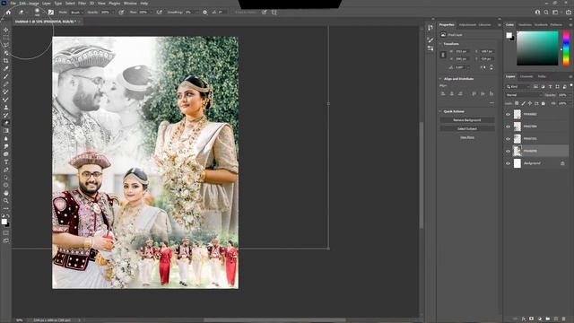574x323 pixels.
Task: Switch to the Channels tab
Action: click(x=526, y=76)
